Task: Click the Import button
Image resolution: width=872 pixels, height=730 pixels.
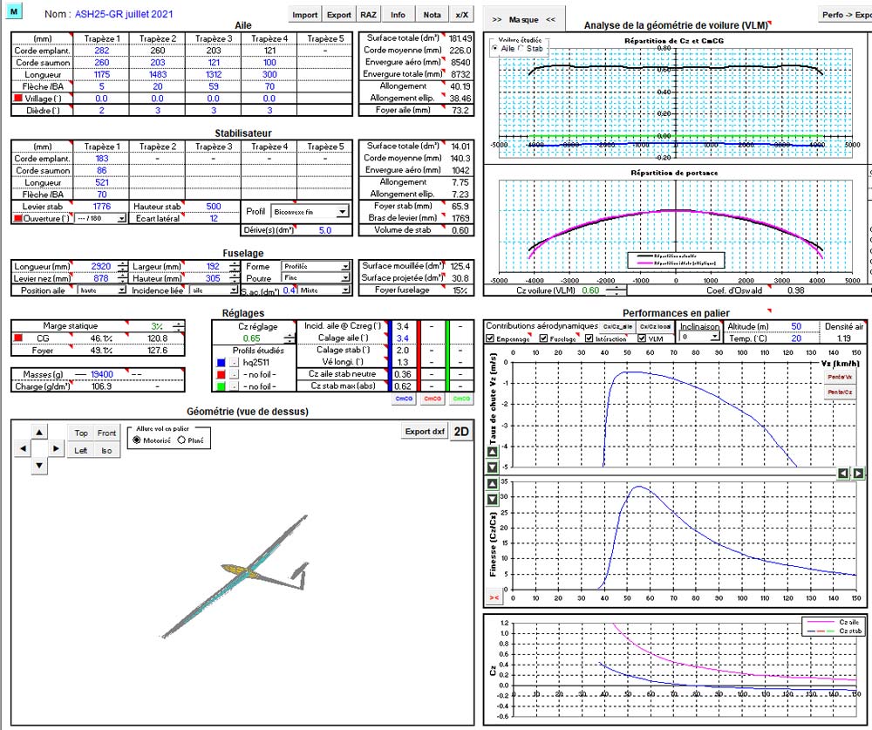Action: (304, 15)
